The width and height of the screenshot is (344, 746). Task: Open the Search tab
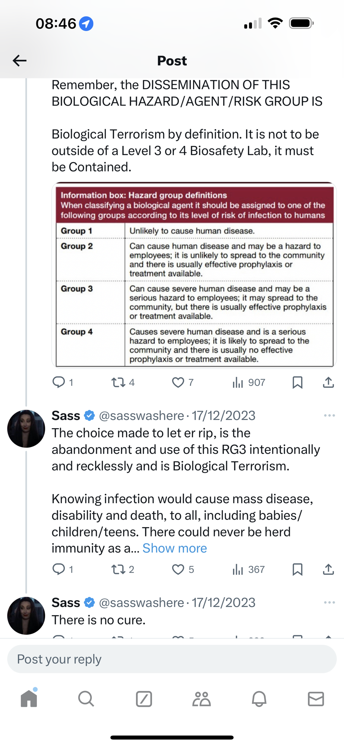point(86,699)
